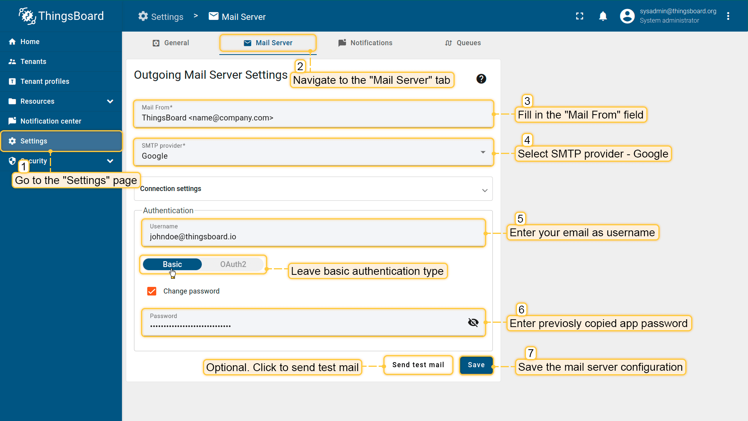Switch to the Notifications tab
748x421 pixels.
(x=365, y=43)
